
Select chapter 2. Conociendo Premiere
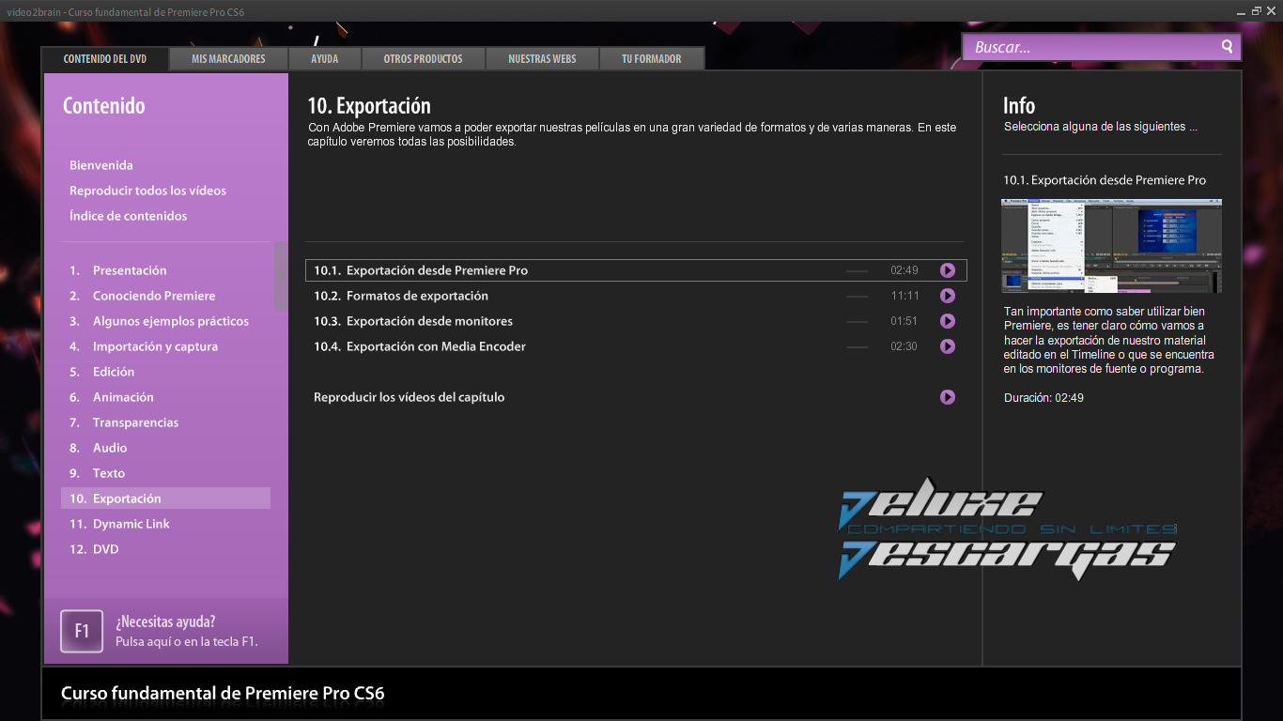(x=143, y=296)
